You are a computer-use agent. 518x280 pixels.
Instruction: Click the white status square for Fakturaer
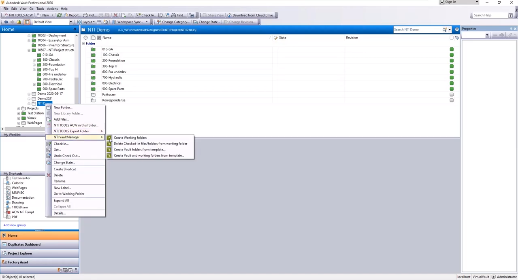click(x=452, y=95)
